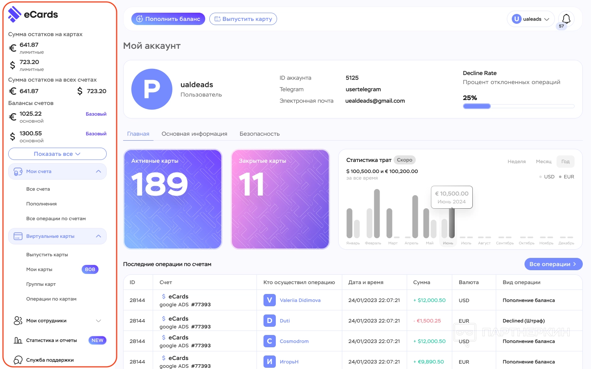Switch to the Безопасность tab
The image size is (591, 369).
tap(259, 134)
